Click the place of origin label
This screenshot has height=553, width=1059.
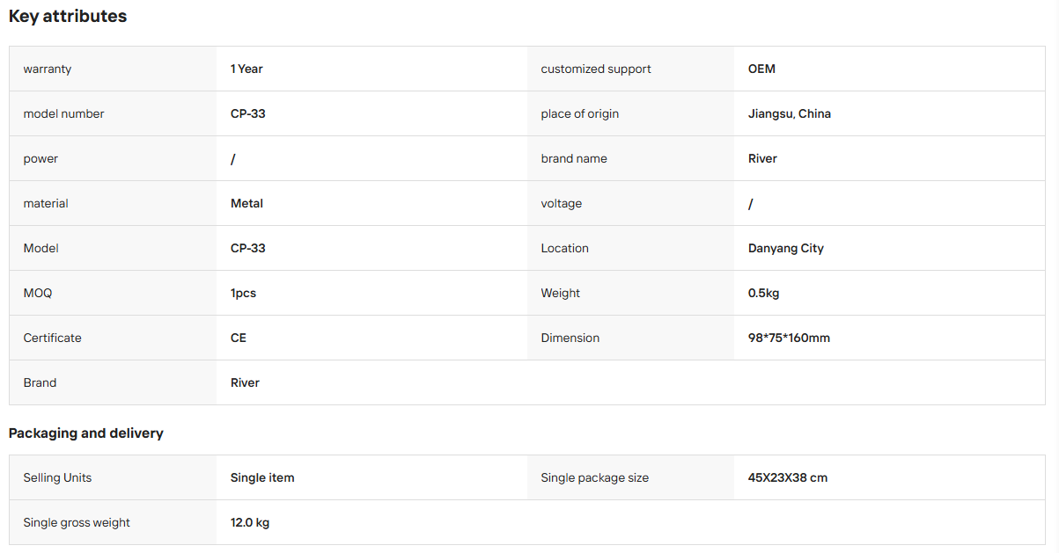tap(580, 113)
